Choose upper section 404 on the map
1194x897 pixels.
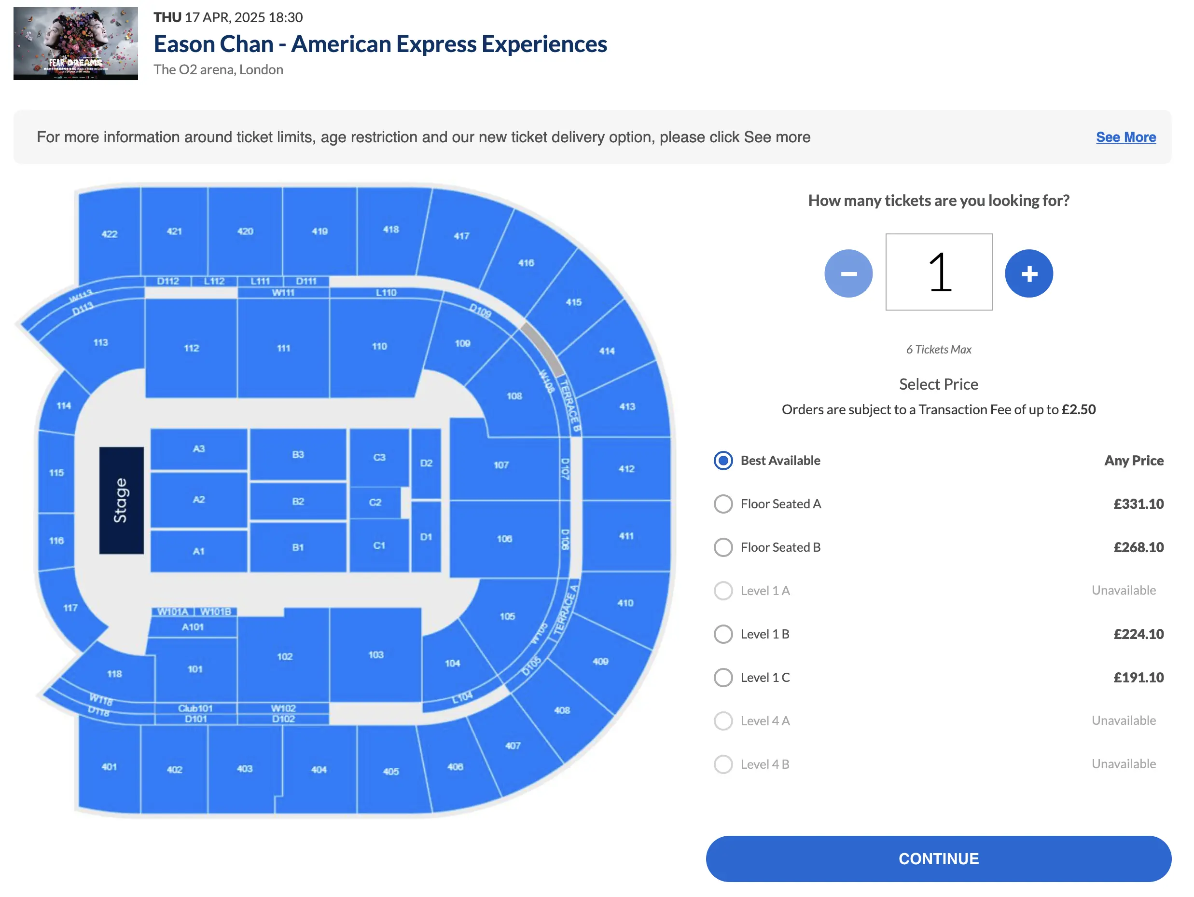coord(319,769)
